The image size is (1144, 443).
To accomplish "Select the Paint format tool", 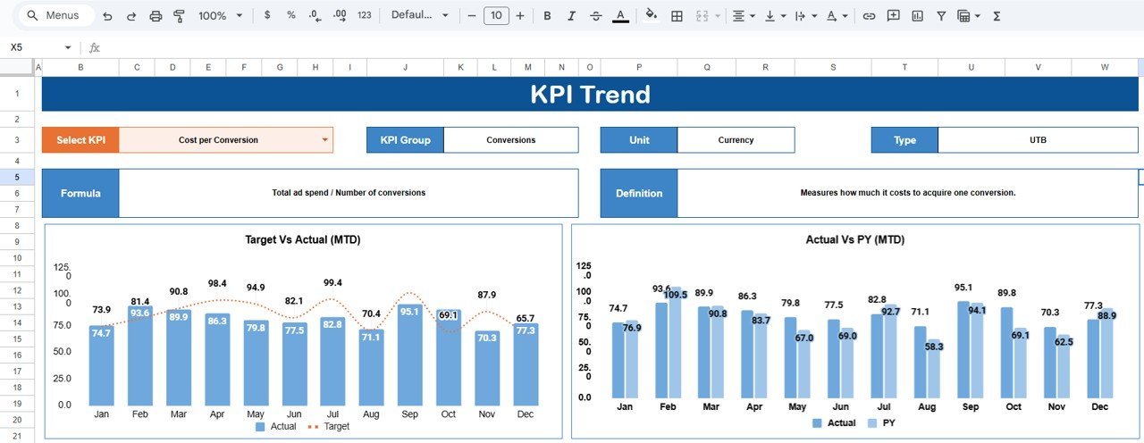I will pyautogui.click(x=179, y=16).
